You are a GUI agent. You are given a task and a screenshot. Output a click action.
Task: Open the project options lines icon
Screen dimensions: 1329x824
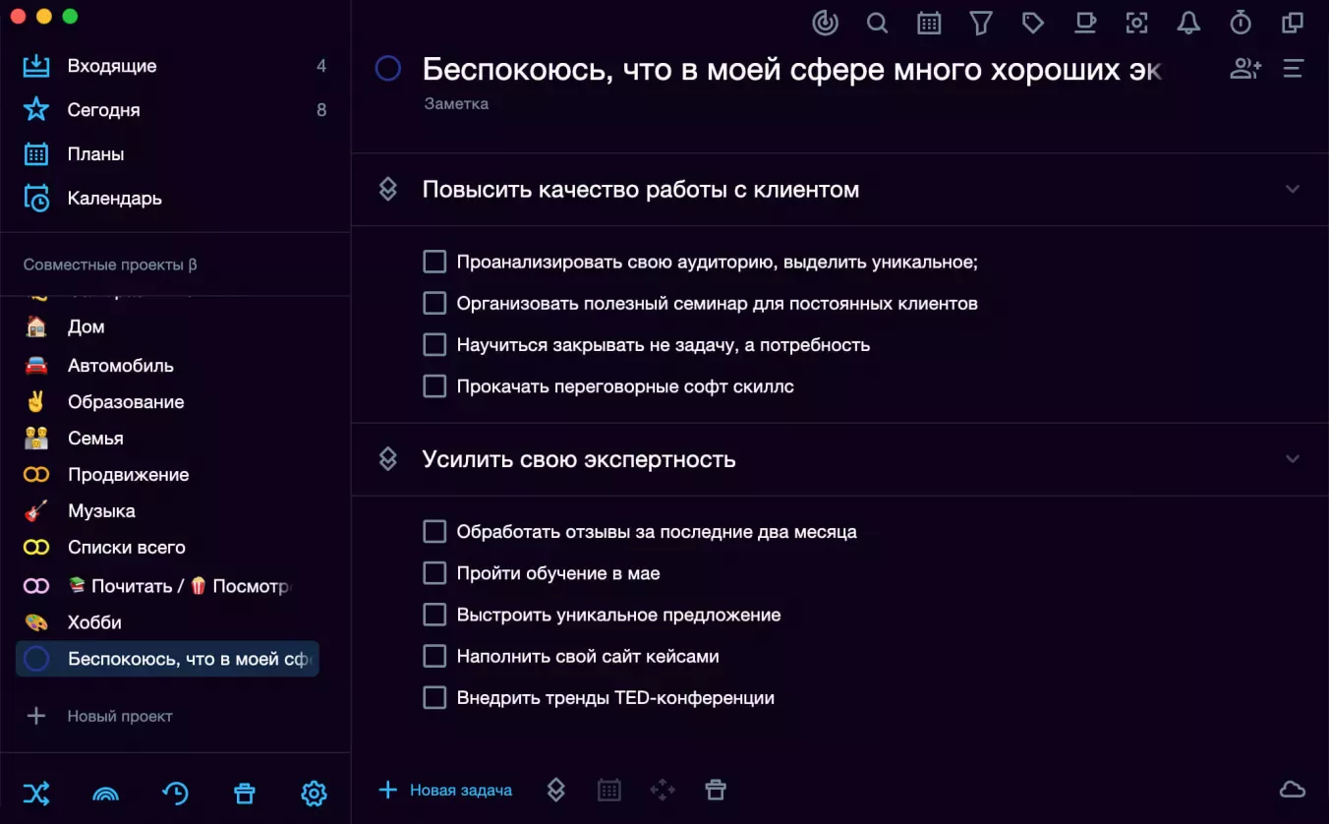(x=1294, y=68)
